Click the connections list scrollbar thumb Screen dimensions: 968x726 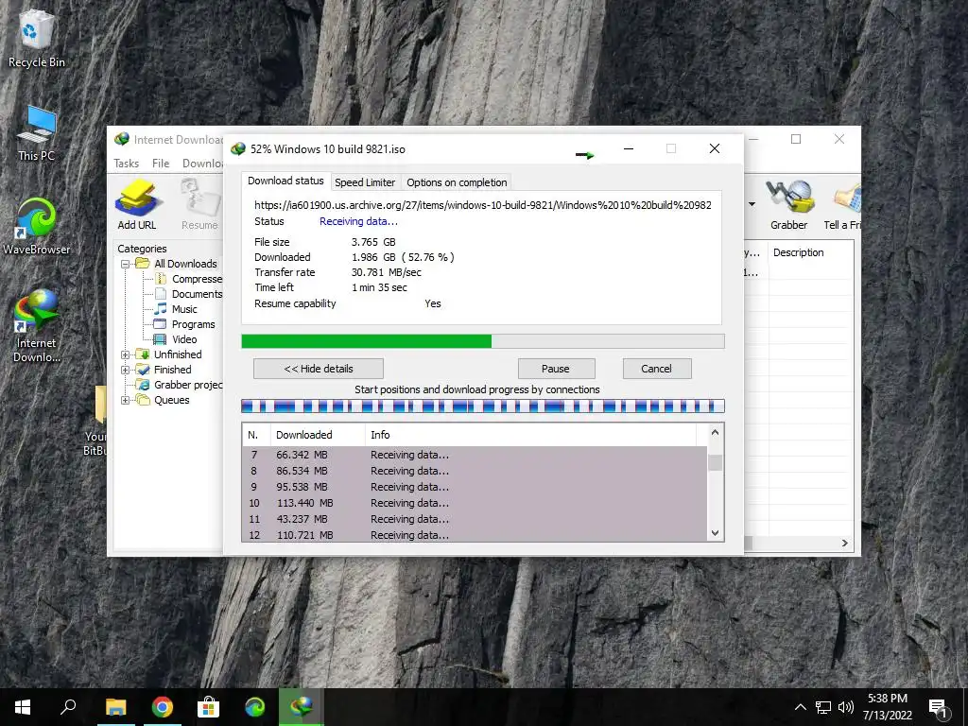click(x=715, y=461)
